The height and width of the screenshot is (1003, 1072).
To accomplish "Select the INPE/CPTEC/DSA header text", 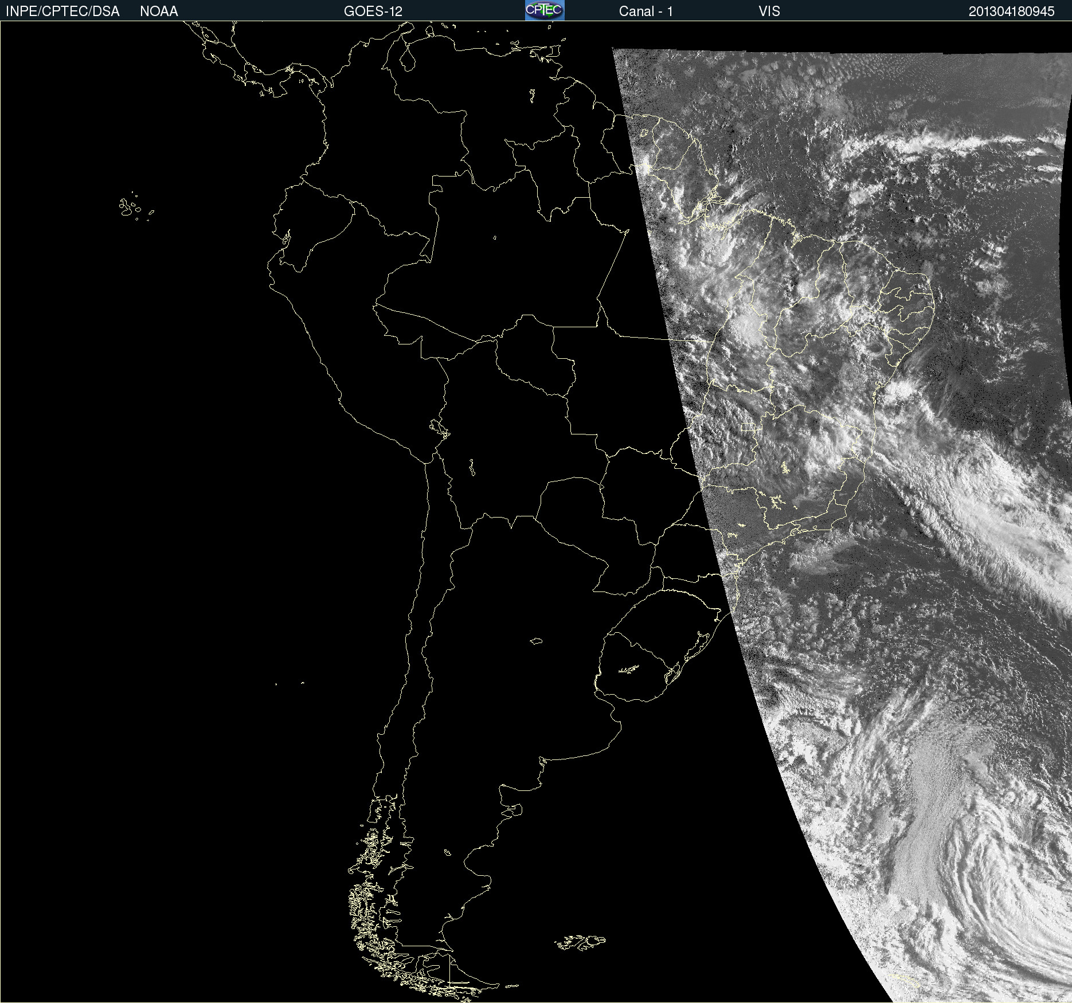I will pos(62,11).
